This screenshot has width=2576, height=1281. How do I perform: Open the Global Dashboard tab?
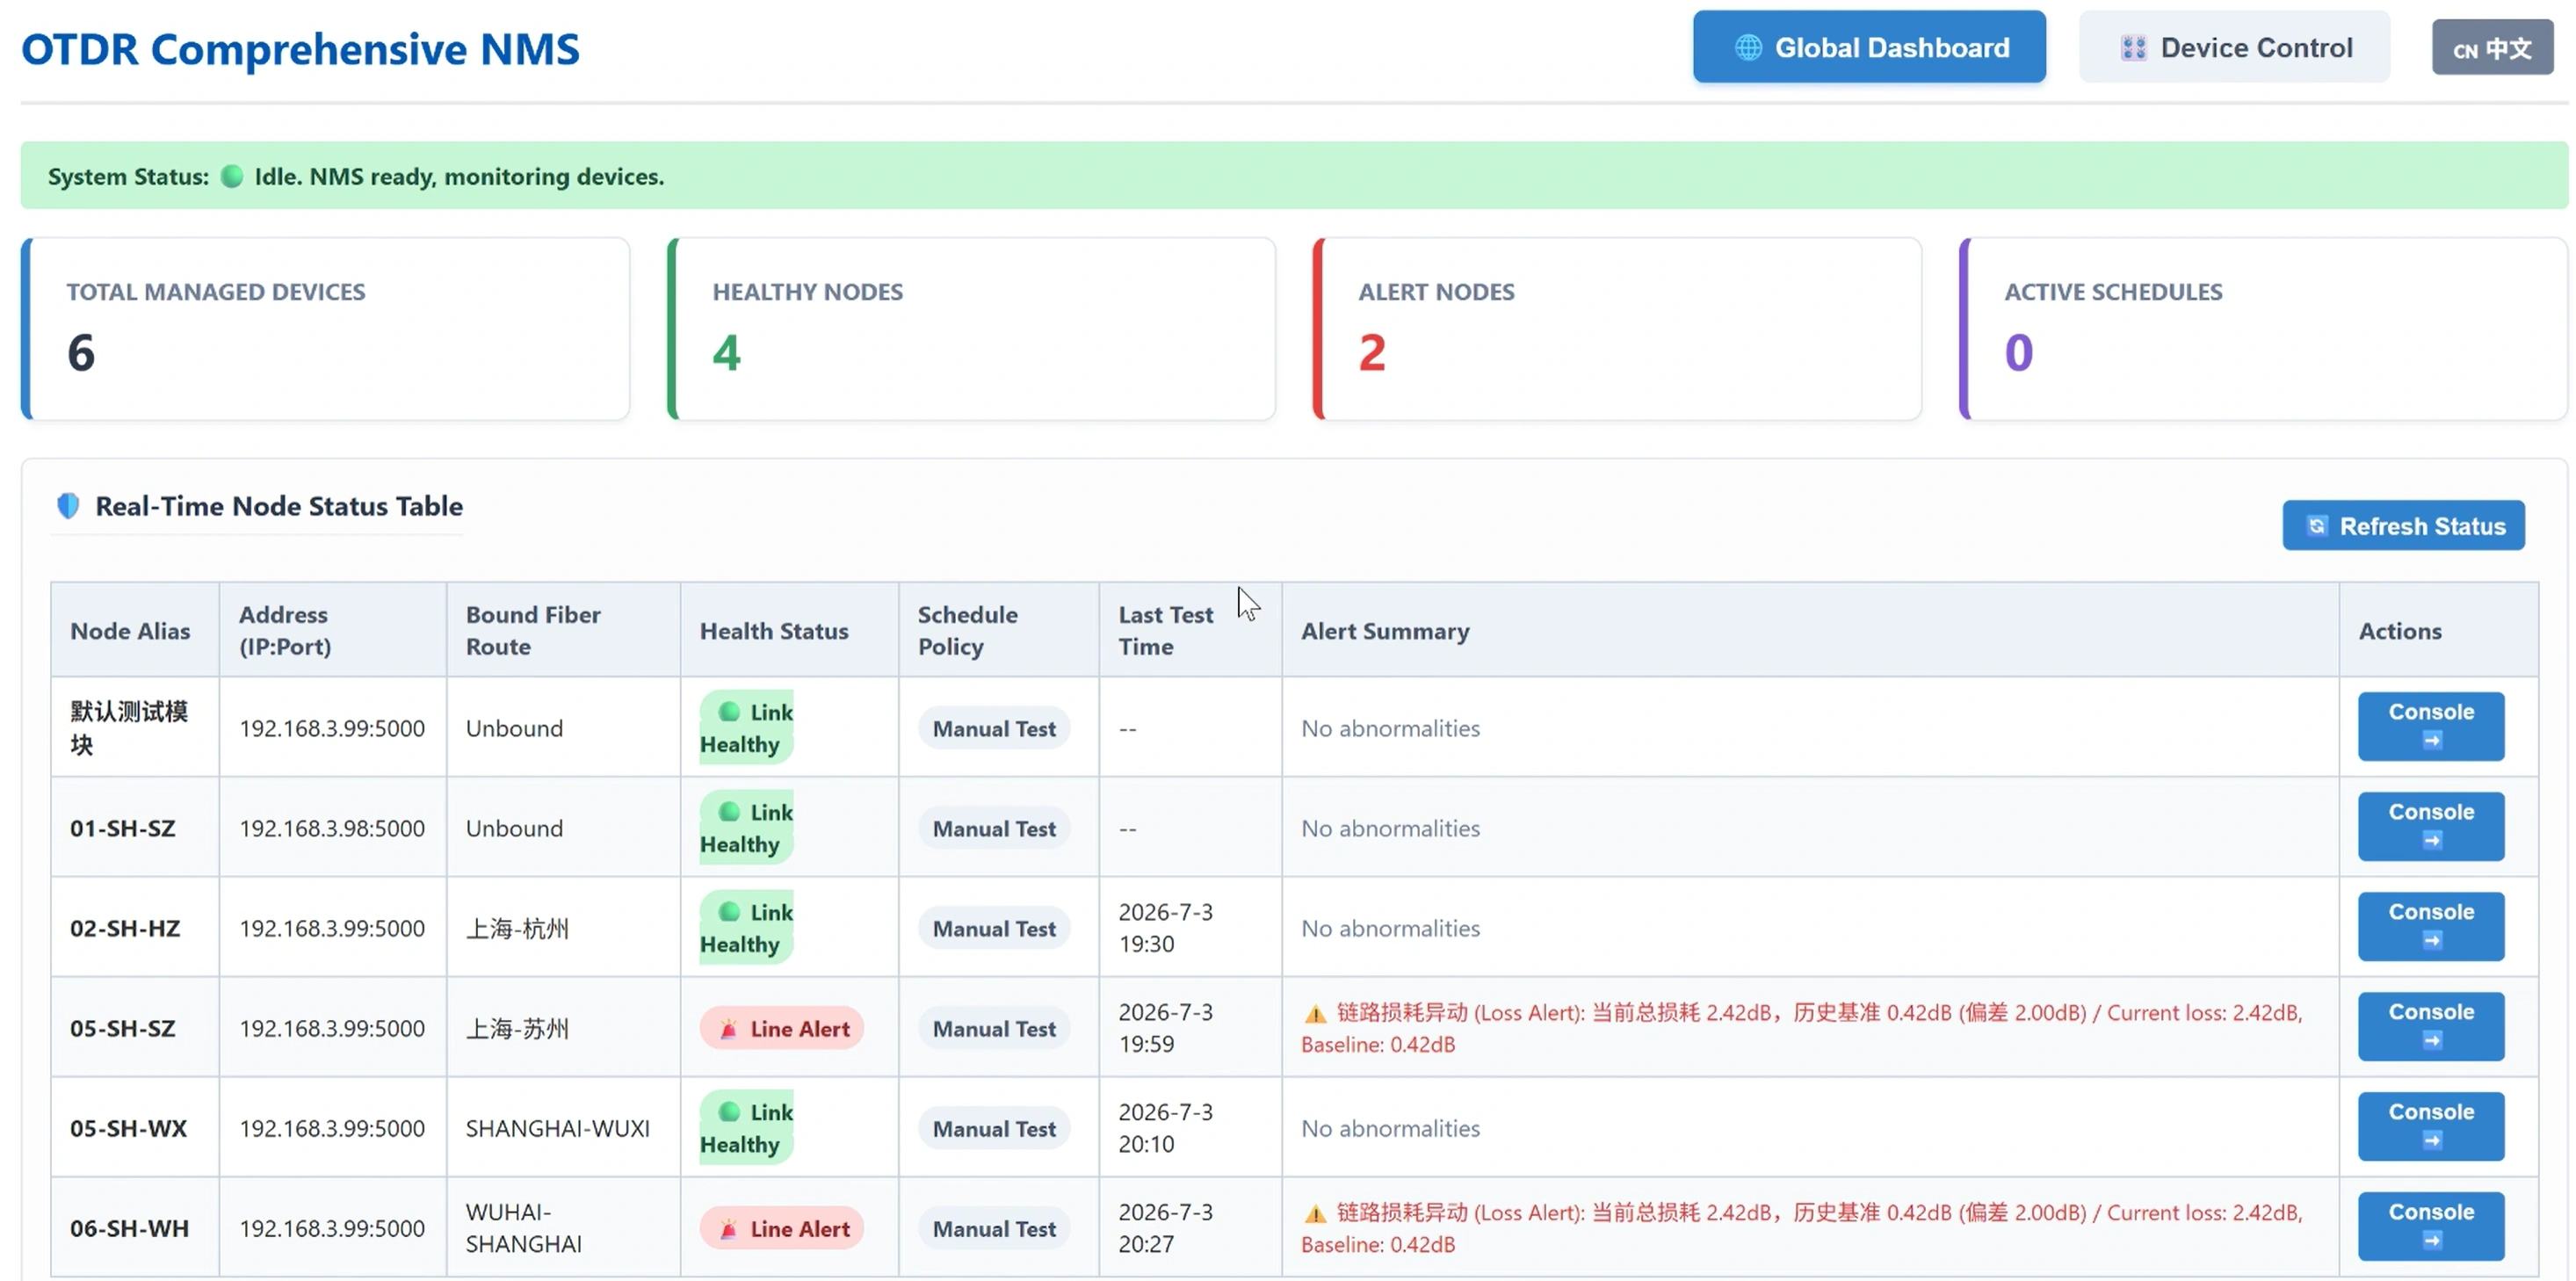[1868, 47]
